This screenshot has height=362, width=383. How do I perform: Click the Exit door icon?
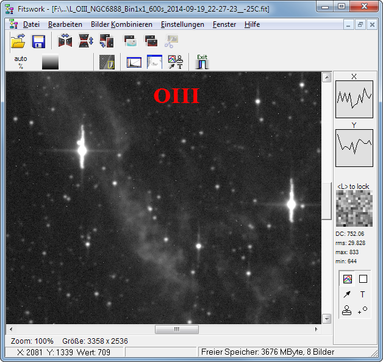[202, 62]
